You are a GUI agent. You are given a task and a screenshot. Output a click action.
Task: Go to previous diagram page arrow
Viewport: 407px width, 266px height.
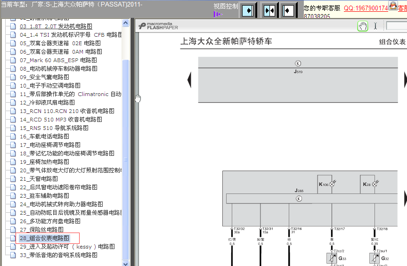click(189, 80)
